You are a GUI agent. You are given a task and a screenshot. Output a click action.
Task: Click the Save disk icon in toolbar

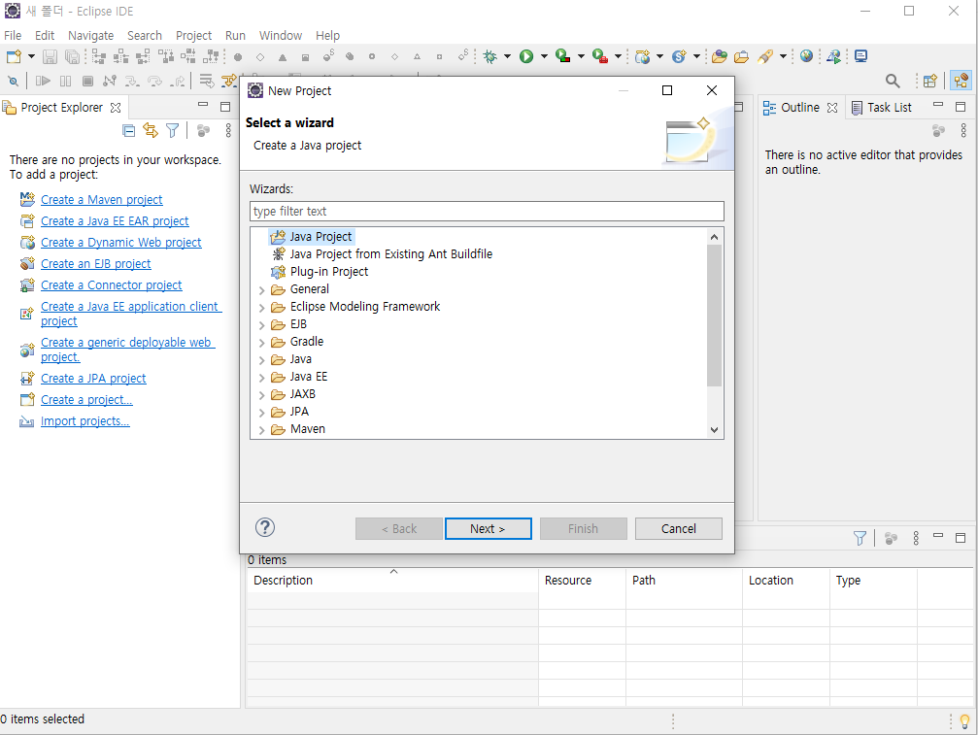[50, 56]
